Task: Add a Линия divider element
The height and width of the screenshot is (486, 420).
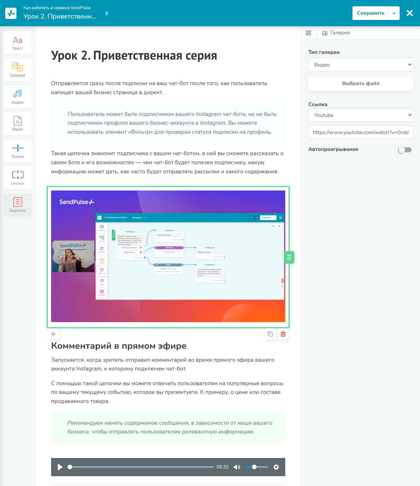Action: 17,151
